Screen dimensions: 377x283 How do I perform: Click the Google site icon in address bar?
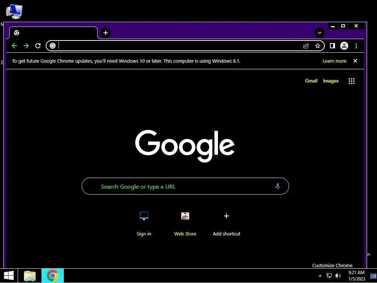(x=53, y=46)
